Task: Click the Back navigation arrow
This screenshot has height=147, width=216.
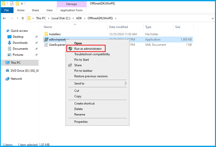Action: 5,18
